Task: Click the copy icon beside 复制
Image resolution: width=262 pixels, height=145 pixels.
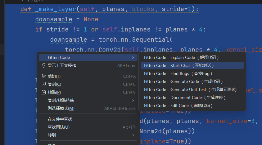Action: 43,84
